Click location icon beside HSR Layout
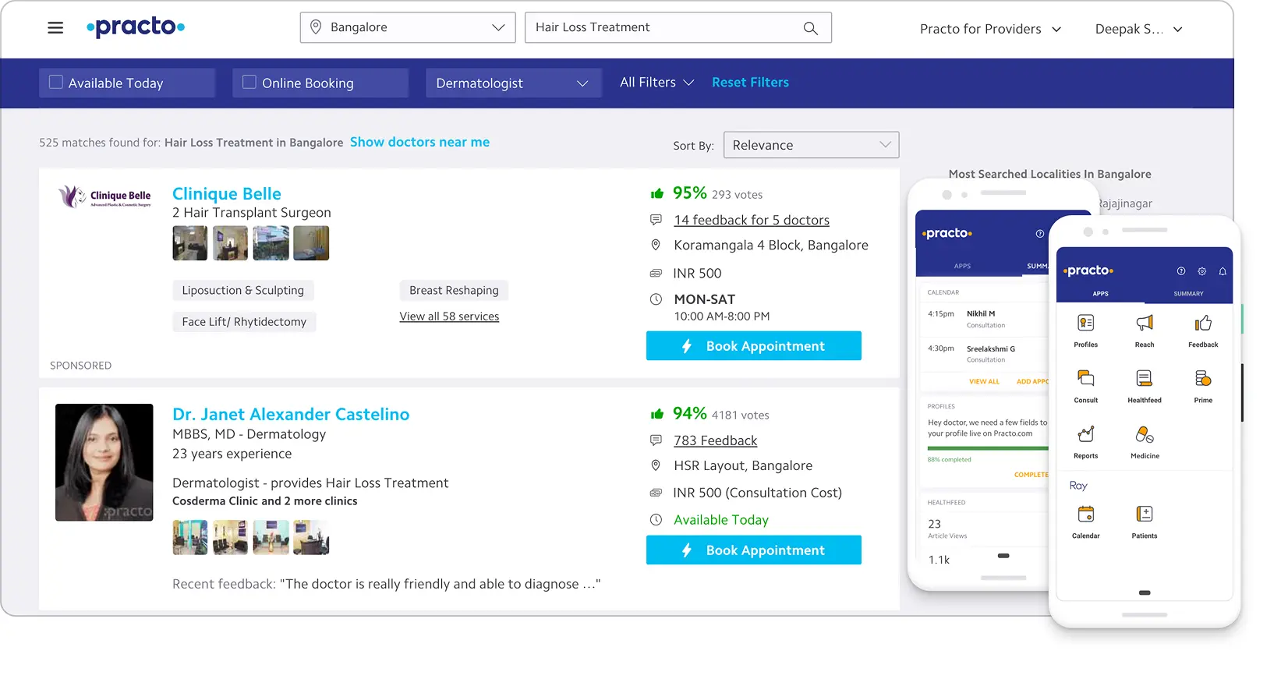This screenshot has width=1288, height=686. (656, 465)
